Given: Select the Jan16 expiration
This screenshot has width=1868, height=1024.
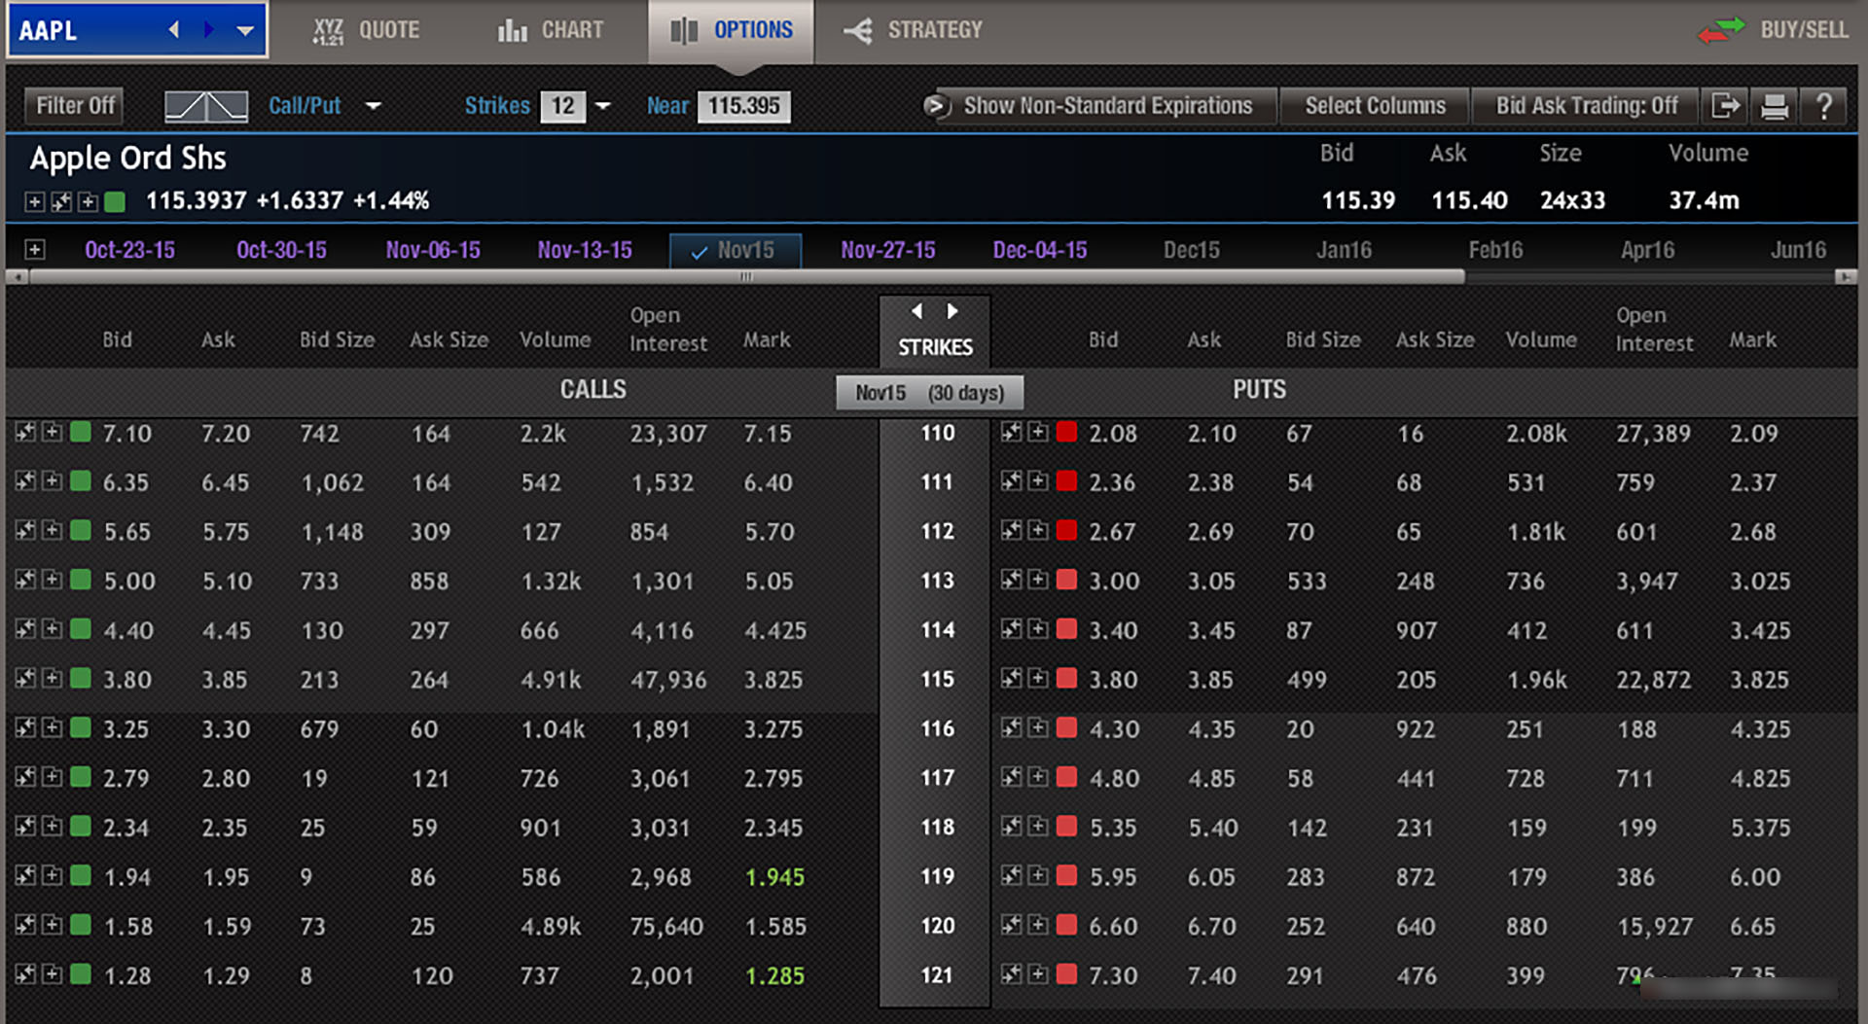Looking at the screenshot, I should click(x=1344, y=250).
